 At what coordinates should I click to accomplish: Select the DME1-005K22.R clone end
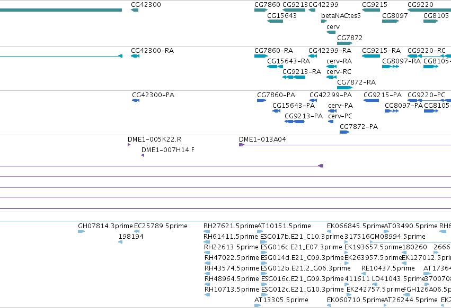coord(129,145)
